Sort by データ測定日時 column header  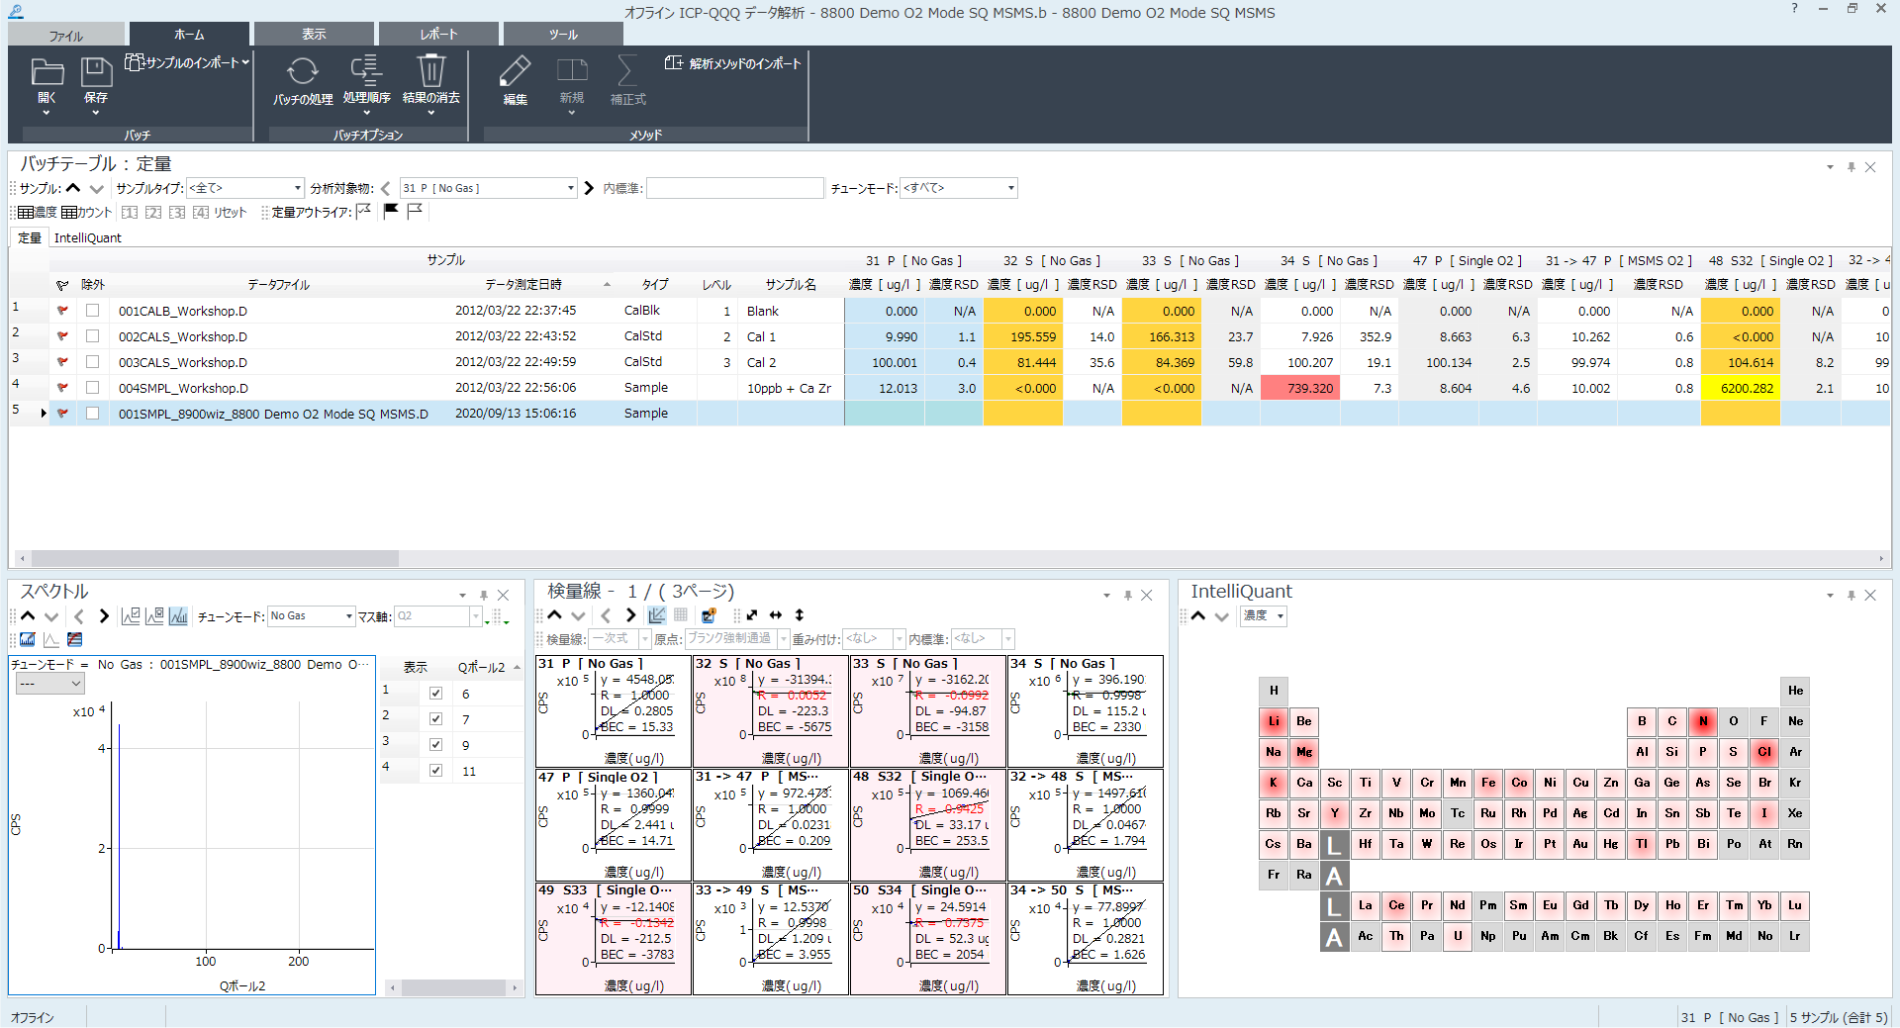(523, 285)
